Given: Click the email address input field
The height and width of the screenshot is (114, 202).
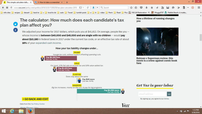Looking at the screenshot, I should pos(153,94).
